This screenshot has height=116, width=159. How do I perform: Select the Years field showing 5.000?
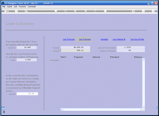click(27, 60)
